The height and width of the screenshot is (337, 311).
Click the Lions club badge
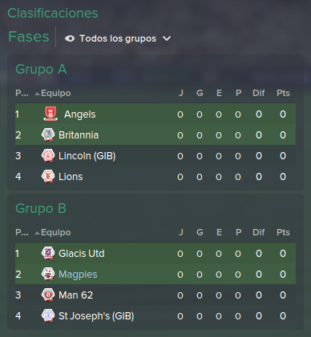pos(48,176)
